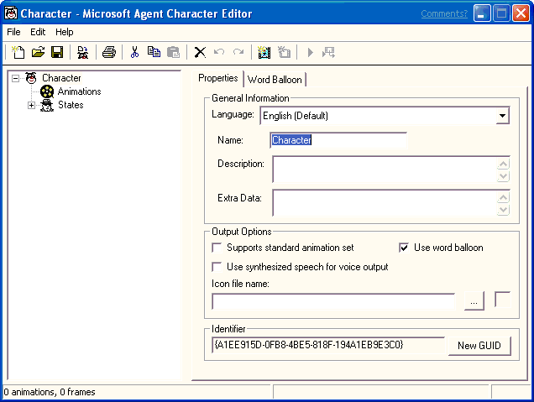Collapse the Character tree node
This screenshot has height=402, width=534.
[15, 79]
